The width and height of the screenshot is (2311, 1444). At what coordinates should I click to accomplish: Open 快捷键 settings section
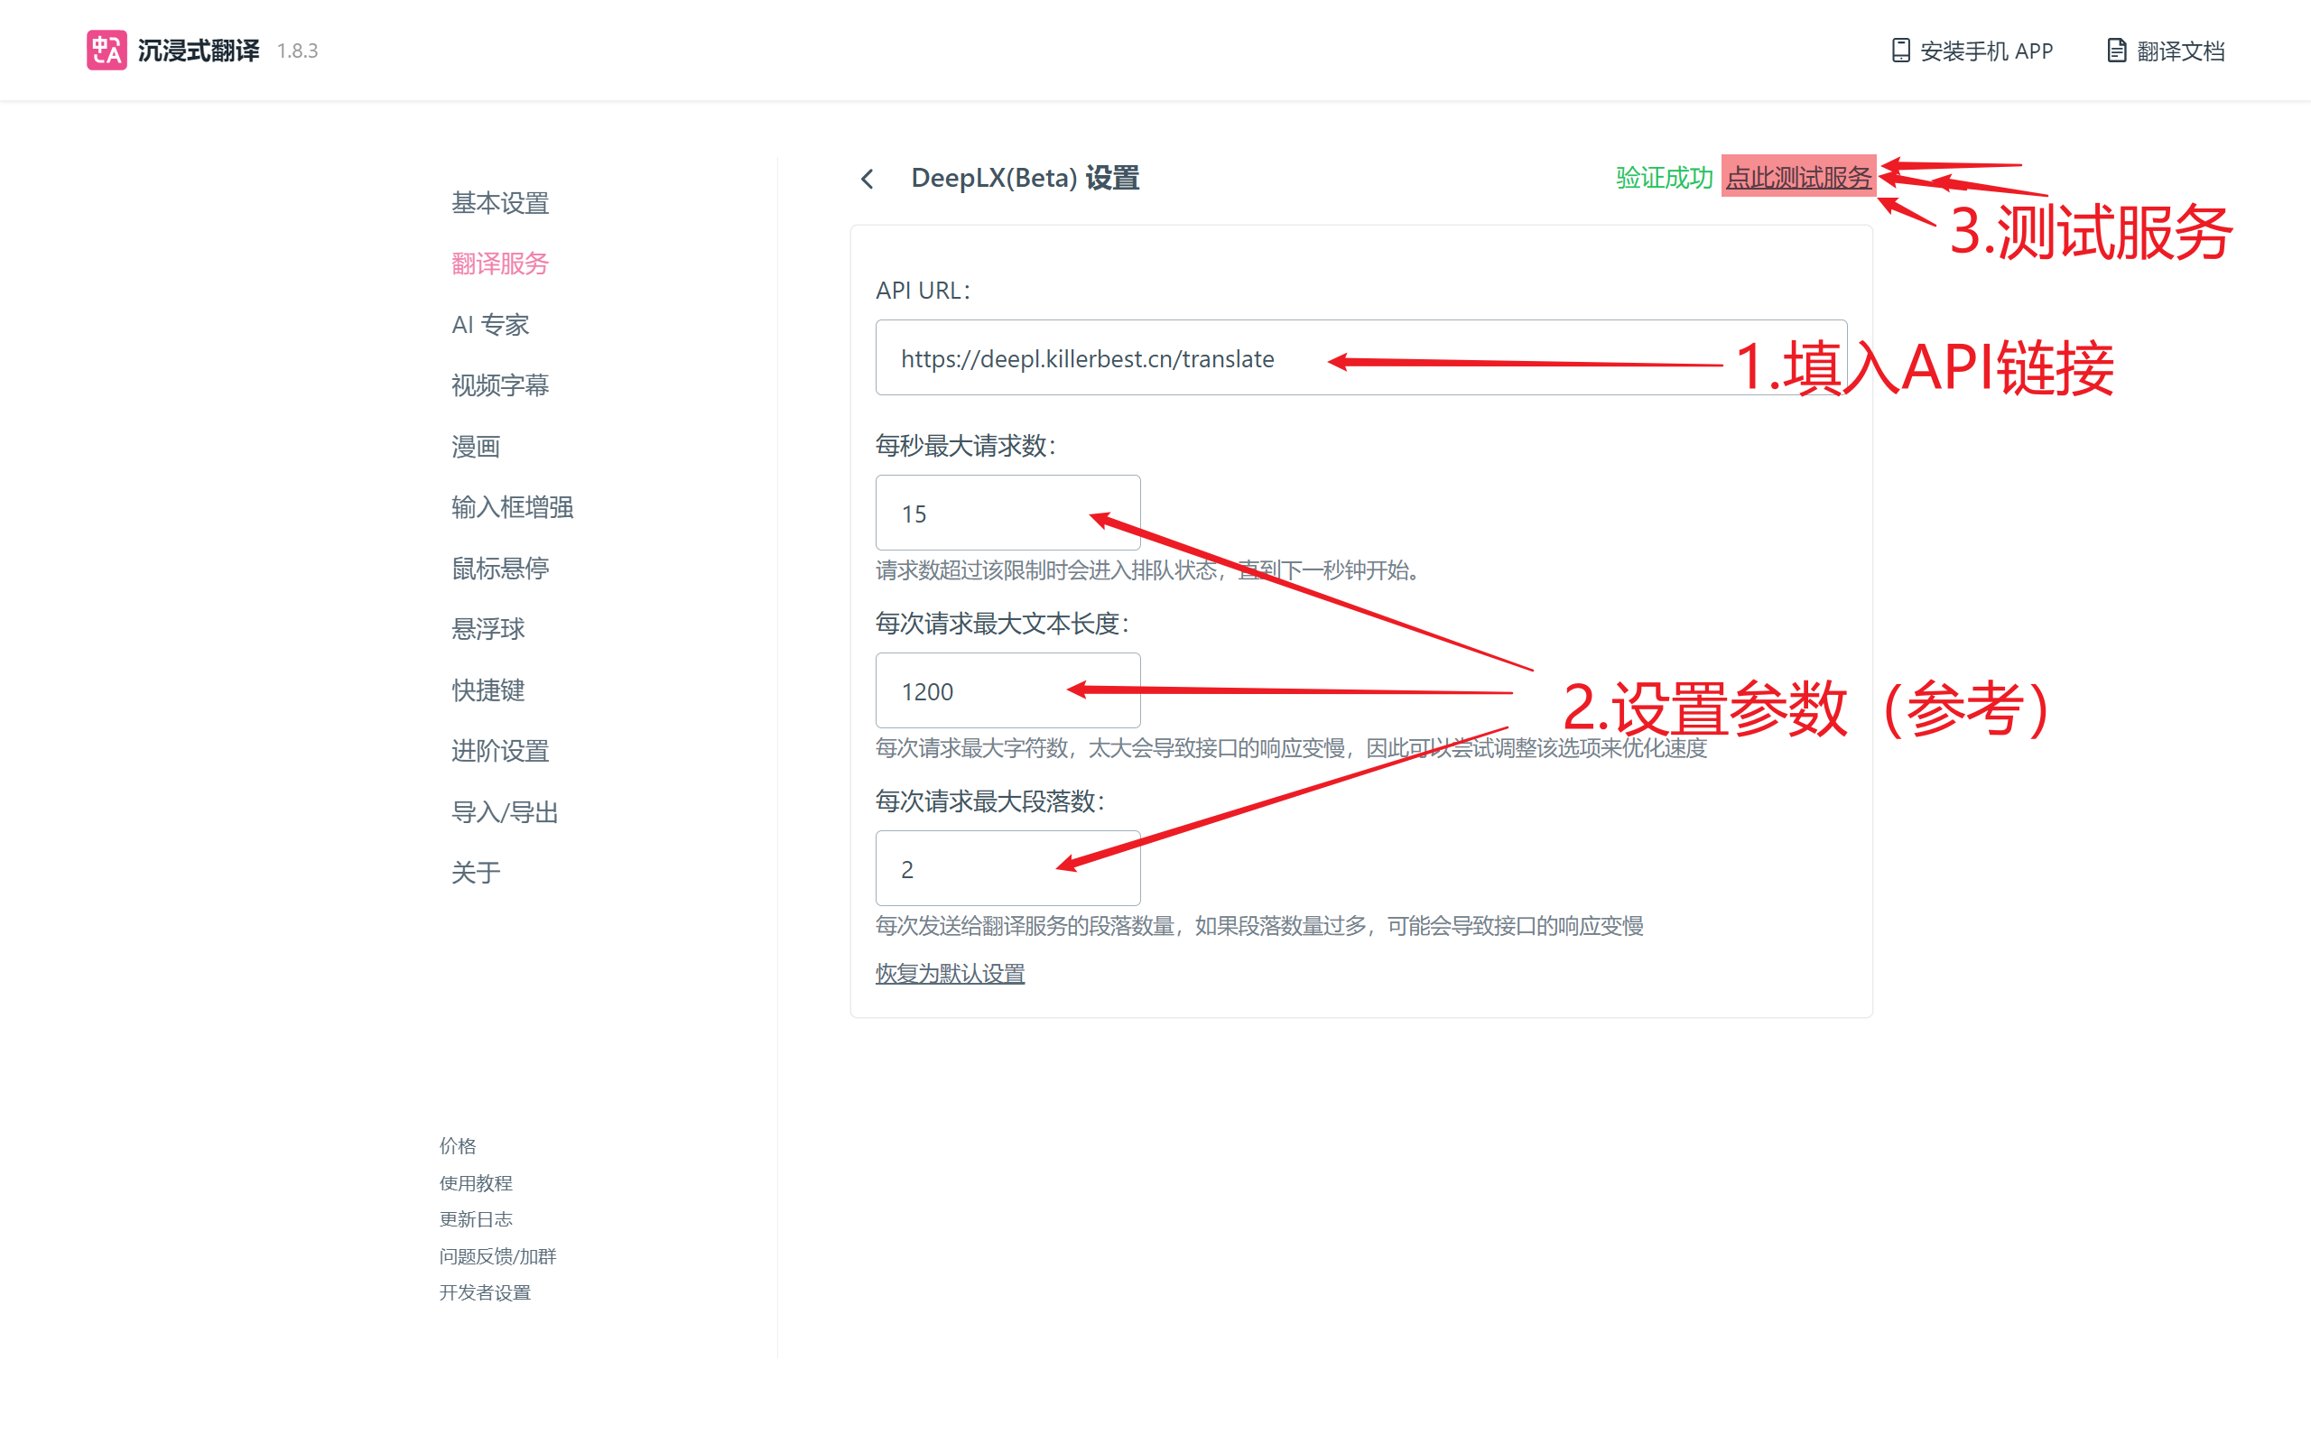pyautogui.click(x=488, y=690)
